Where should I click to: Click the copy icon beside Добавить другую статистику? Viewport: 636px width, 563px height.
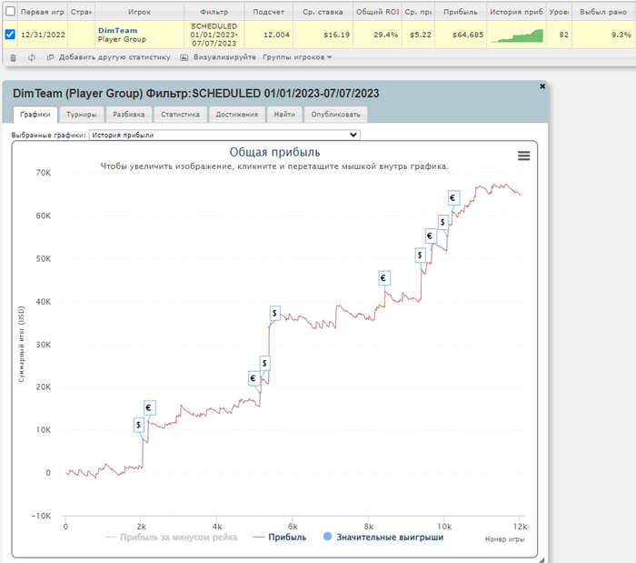(50, 57)
